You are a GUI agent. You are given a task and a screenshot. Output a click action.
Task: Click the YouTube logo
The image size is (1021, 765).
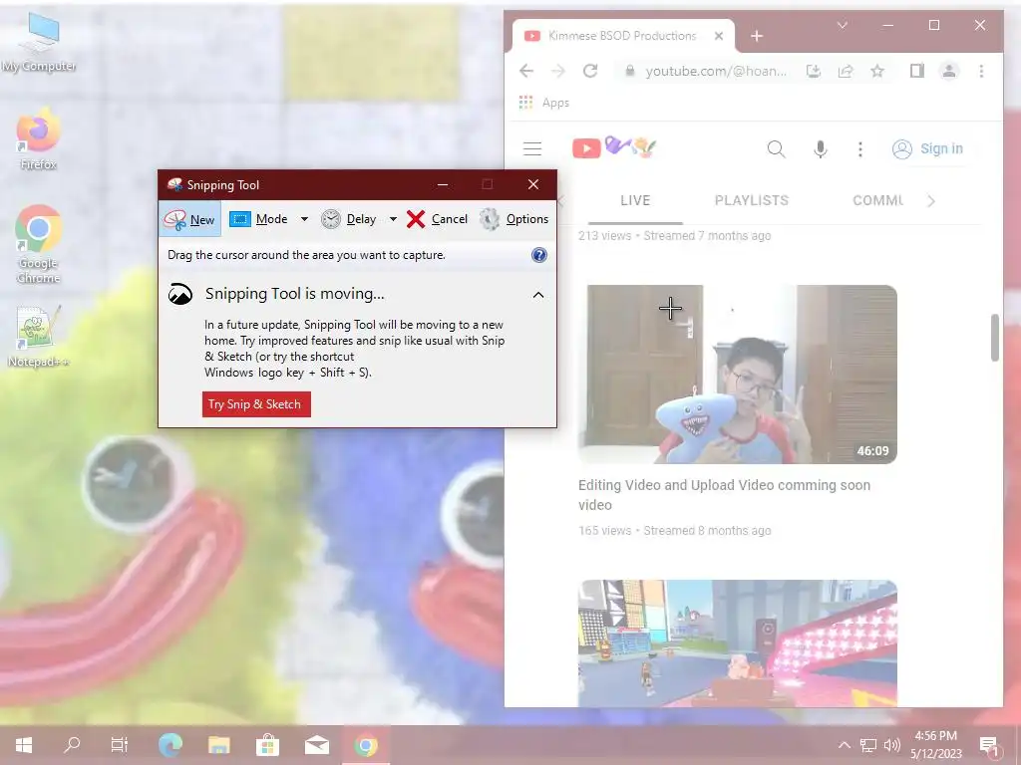(614, 147)
